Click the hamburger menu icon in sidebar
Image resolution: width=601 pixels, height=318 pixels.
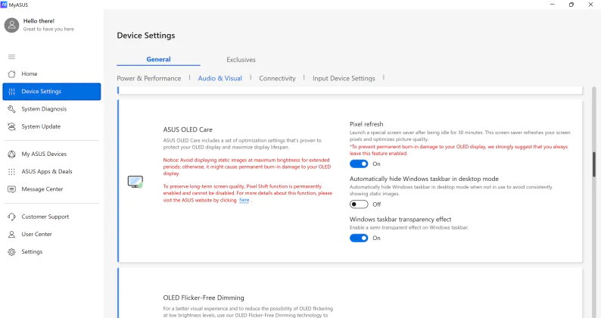12,57
